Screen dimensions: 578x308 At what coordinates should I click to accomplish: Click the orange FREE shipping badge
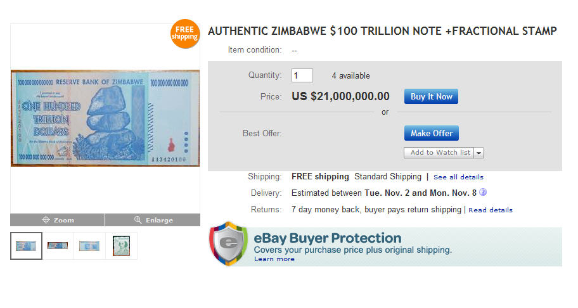(184, 34)
